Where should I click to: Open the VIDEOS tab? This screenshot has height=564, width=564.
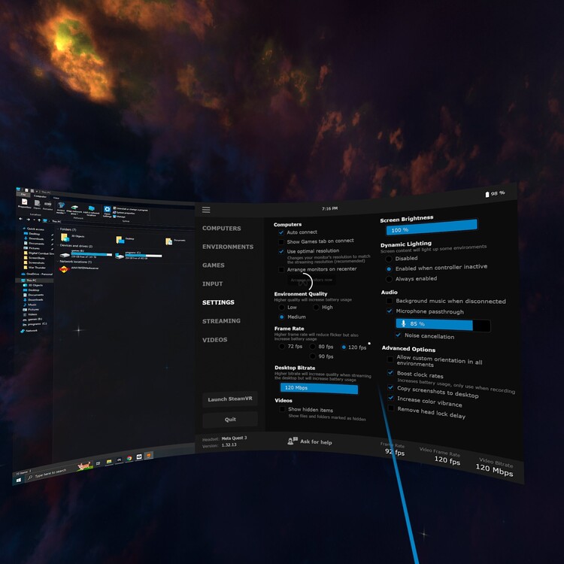(215, 340)
